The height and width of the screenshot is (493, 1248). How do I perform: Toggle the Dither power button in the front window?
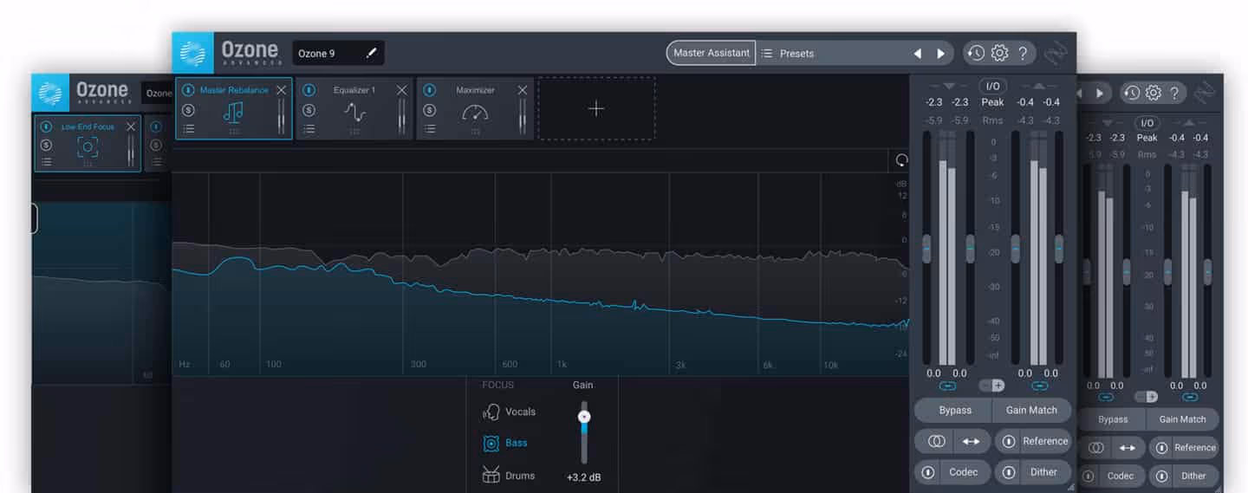coord(1009,472)
